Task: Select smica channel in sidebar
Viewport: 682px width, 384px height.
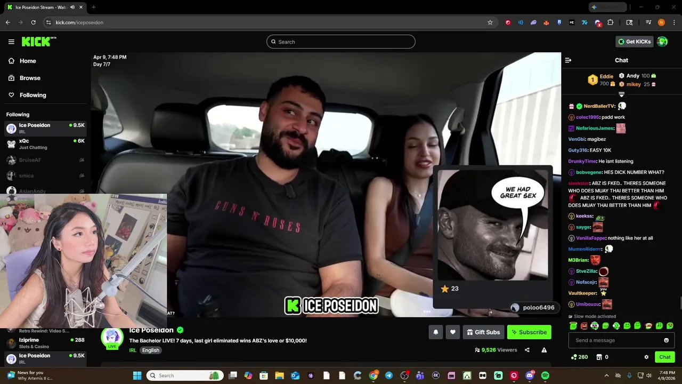Action: (45, 175)
